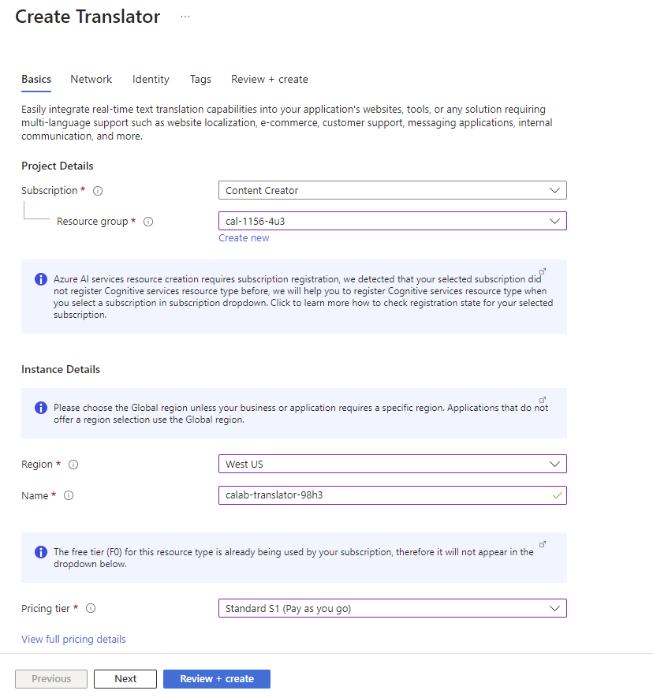Open the Region dropdown showing West US
Screen dimensions: 653x698
[392, 464]
